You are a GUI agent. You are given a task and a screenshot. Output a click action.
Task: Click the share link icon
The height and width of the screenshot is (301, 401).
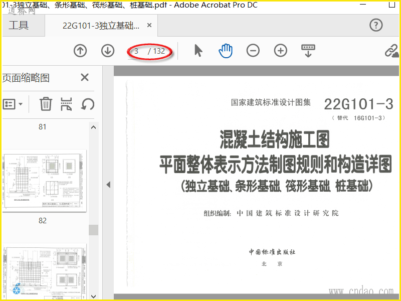point(392,51)
